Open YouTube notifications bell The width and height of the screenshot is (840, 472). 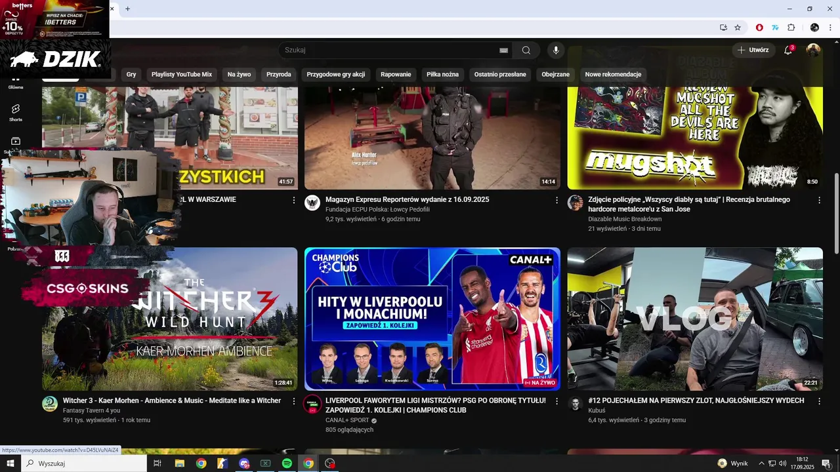(x=789, y=50)
